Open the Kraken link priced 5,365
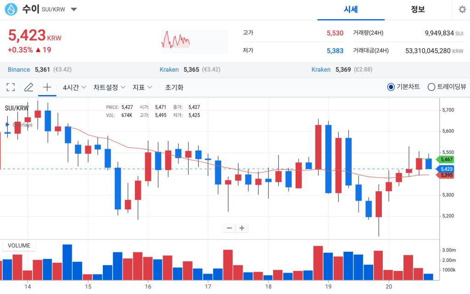Image resolution: width=470 pixels, height=294 pixels. (169, 70)
